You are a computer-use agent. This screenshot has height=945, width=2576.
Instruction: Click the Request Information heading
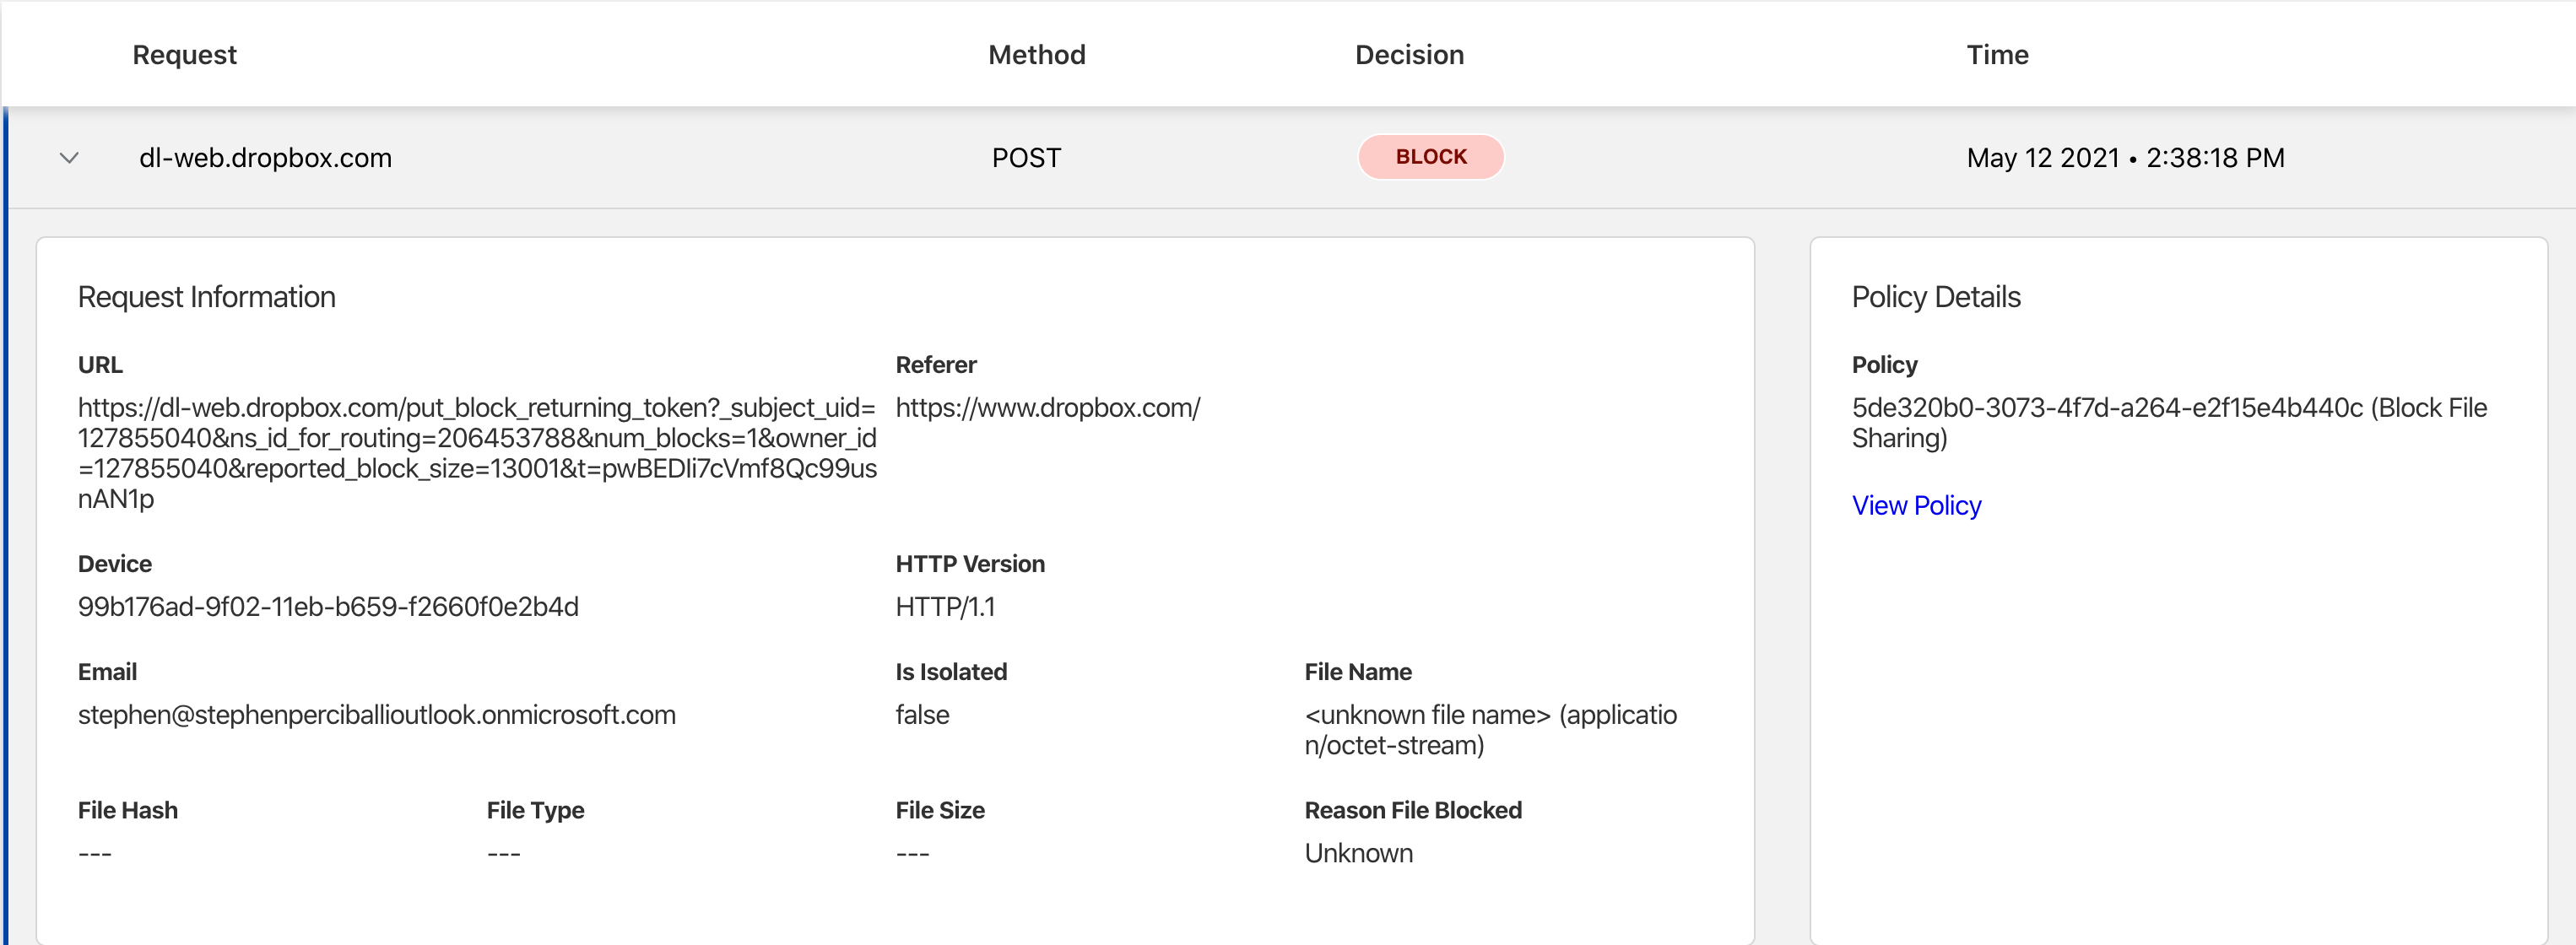pyautogui.click(x=206, y=297)
